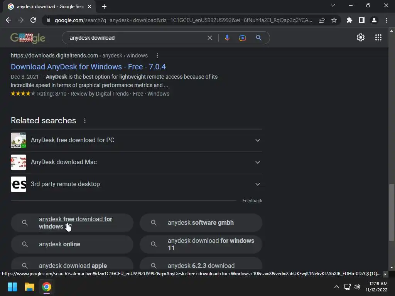Search anydesk free download for windows 10
Viewport: 395px width, 296px height.
click(72, 223)
